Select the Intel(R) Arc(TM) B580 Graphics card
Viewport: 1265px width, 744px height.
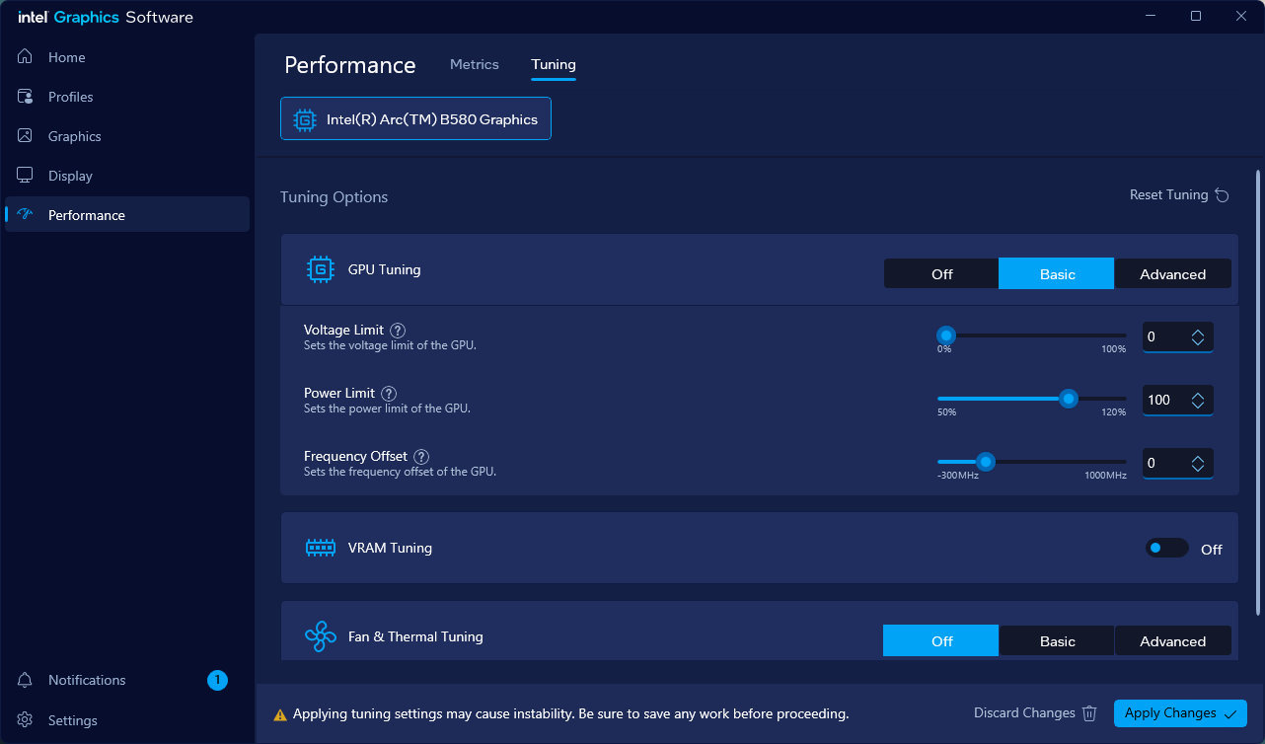point(415,119)
